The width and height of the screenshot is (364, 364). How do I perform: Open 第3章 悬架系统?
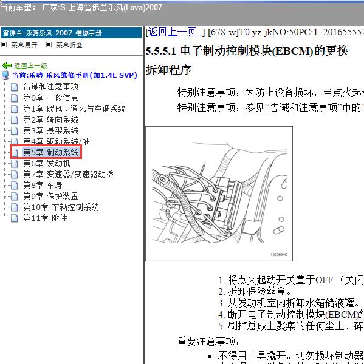(50, 130)
